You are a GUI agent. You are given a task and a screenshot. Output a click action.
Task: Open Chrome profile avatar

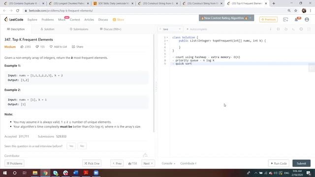click(304, 11)
